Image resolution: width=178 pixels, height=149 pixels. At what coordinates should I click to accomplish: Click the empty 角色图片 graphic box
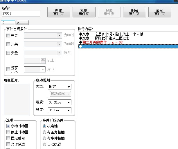point(17,100)
